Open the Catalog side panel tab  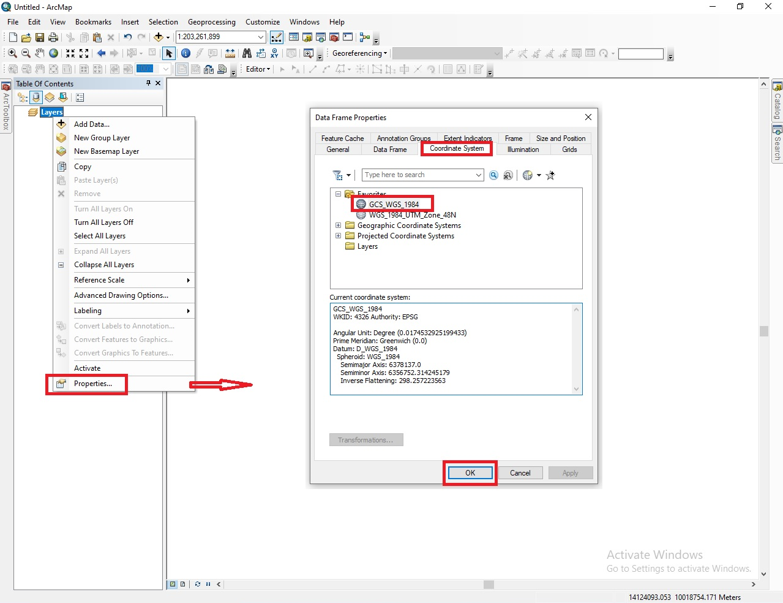[x=777, y=102]
